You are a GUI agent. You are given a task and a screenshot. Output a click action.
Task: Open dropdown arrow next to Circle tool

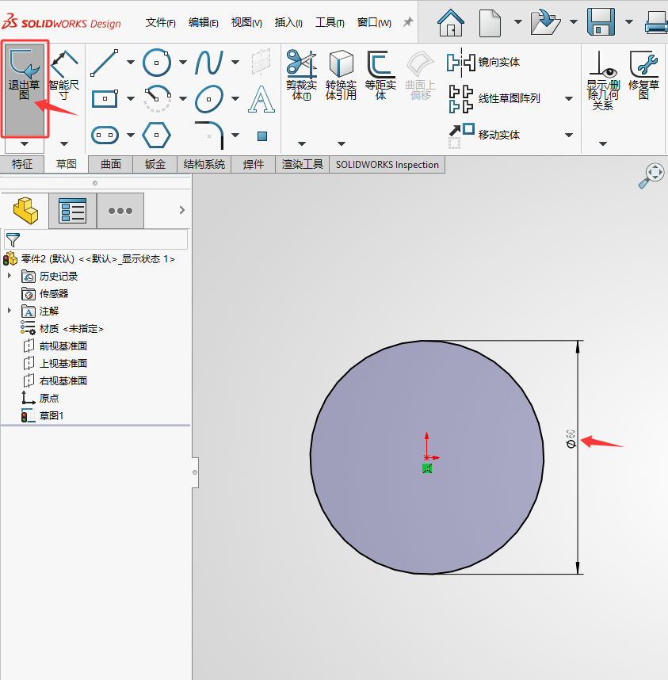coord(183,63)
